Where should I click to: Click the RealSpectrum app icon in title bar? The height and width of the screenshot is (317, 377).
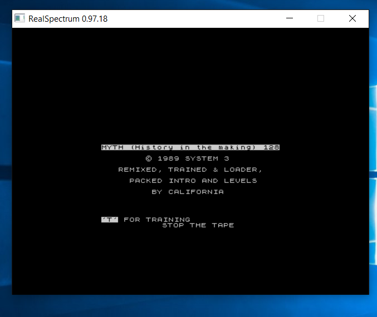(x=19, y=18)
